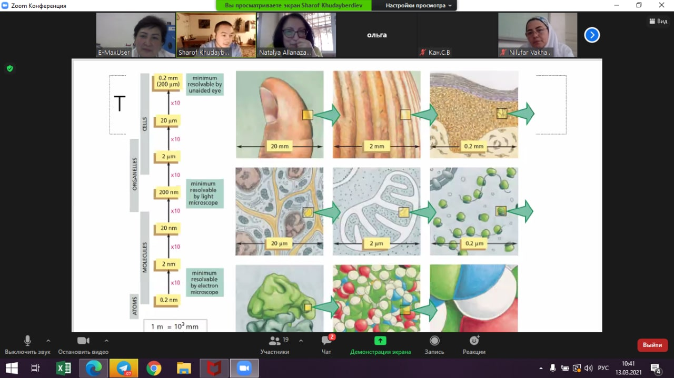Image resolution: width=674 pixels, height=378 pixels.
Task: Expand video options arrow beside camera
Action: coord(106,340)
